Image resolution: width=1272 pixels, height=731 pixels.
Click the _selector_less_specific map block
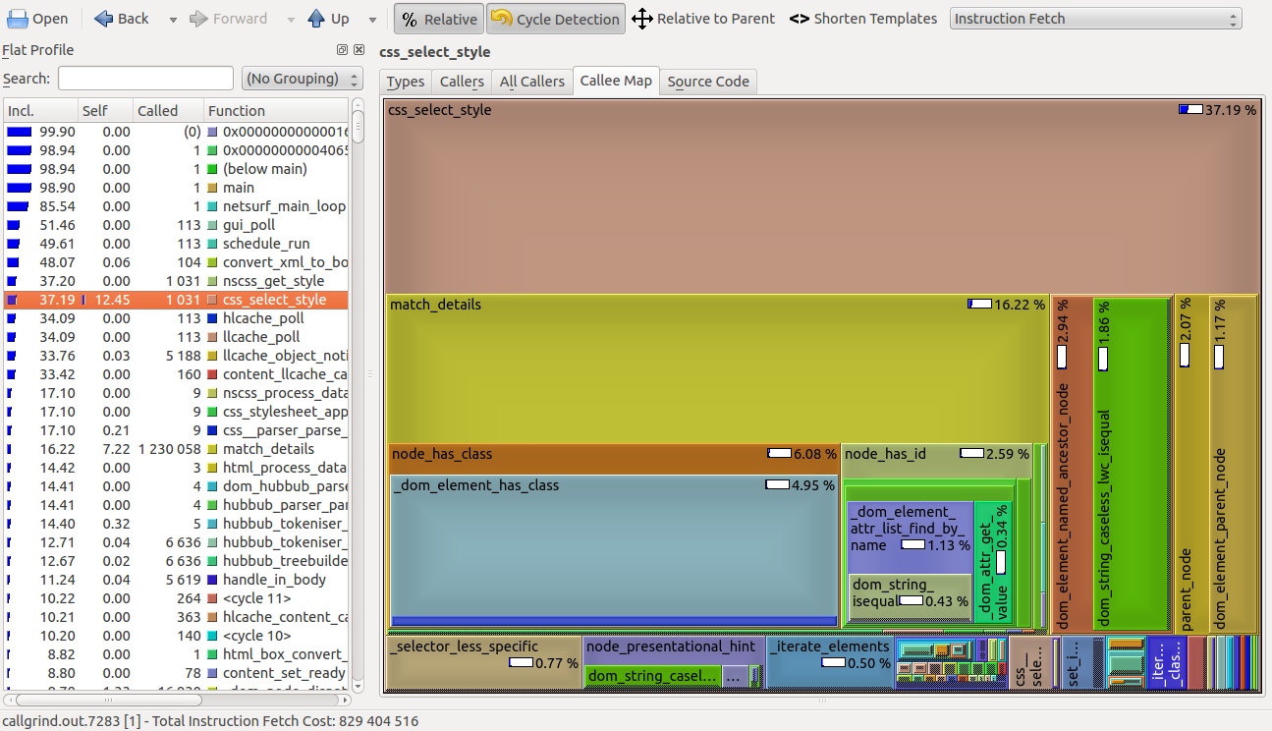483,662
